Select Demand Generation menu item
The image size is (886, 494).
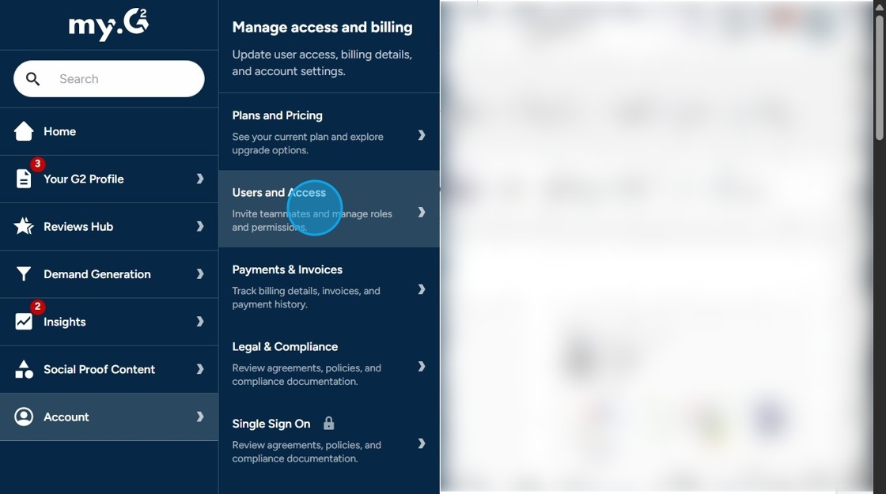109,273
